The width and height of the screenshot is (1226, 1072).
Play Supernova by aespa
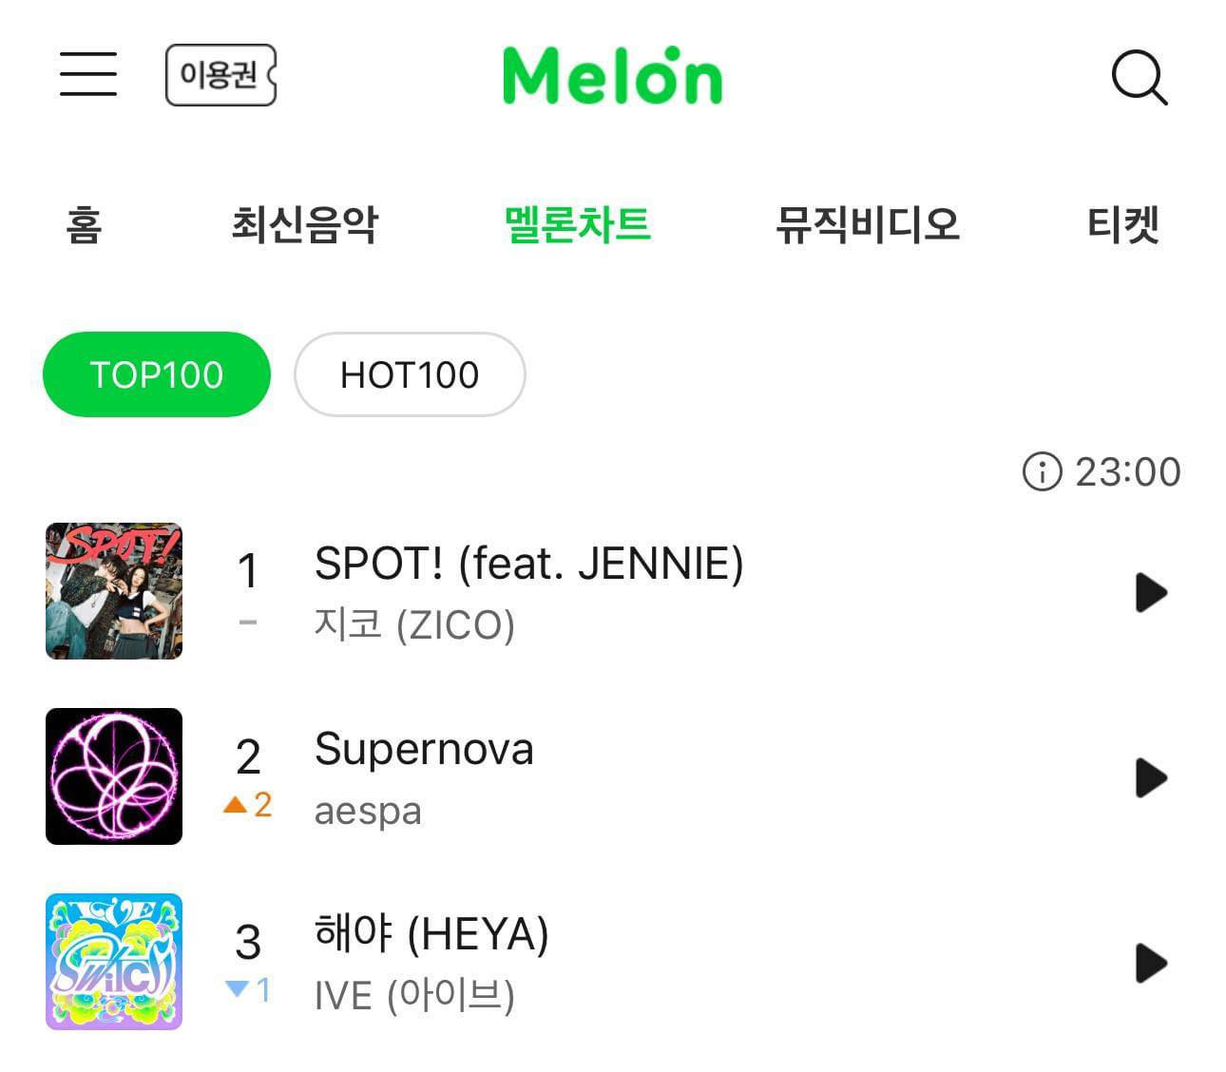click(x=1150, y=777)
